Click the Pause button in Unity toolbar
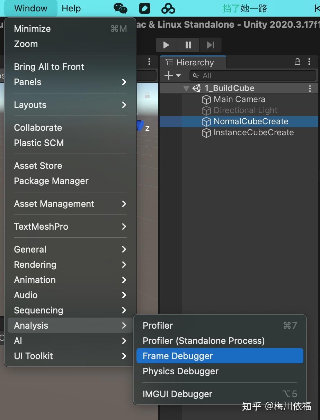The width and height of the screenshot is (320, 420). (x=188, y=45)
